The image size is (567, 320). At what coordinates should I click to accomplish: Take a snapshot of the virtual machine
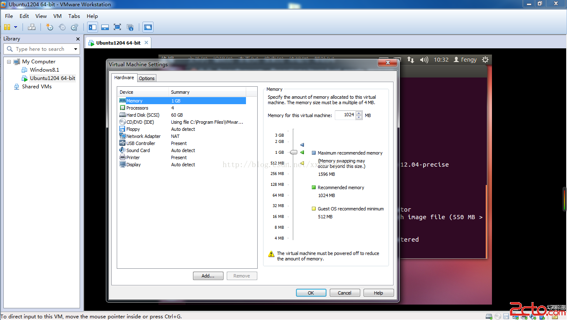50,27
